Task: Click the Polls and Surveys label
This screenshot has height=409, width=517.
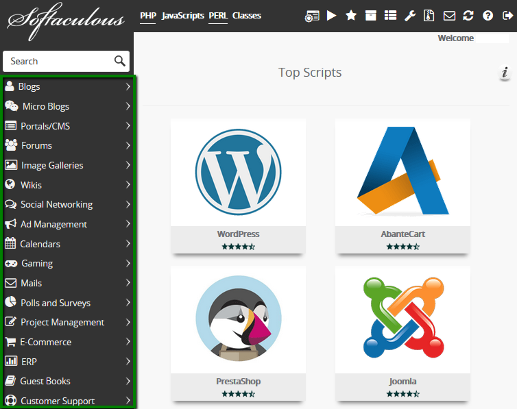Action: point(56,303)
